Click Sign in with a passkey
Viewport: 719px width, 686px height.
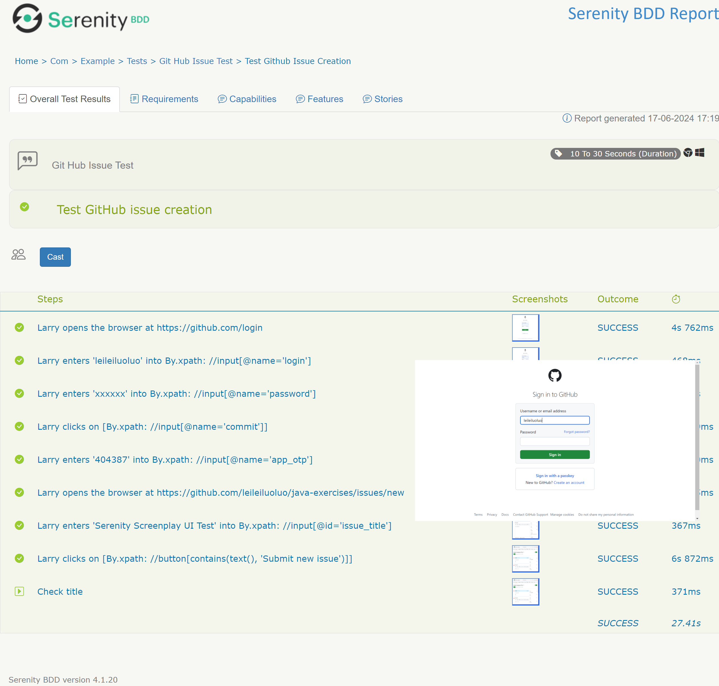[x=555, y=476]
